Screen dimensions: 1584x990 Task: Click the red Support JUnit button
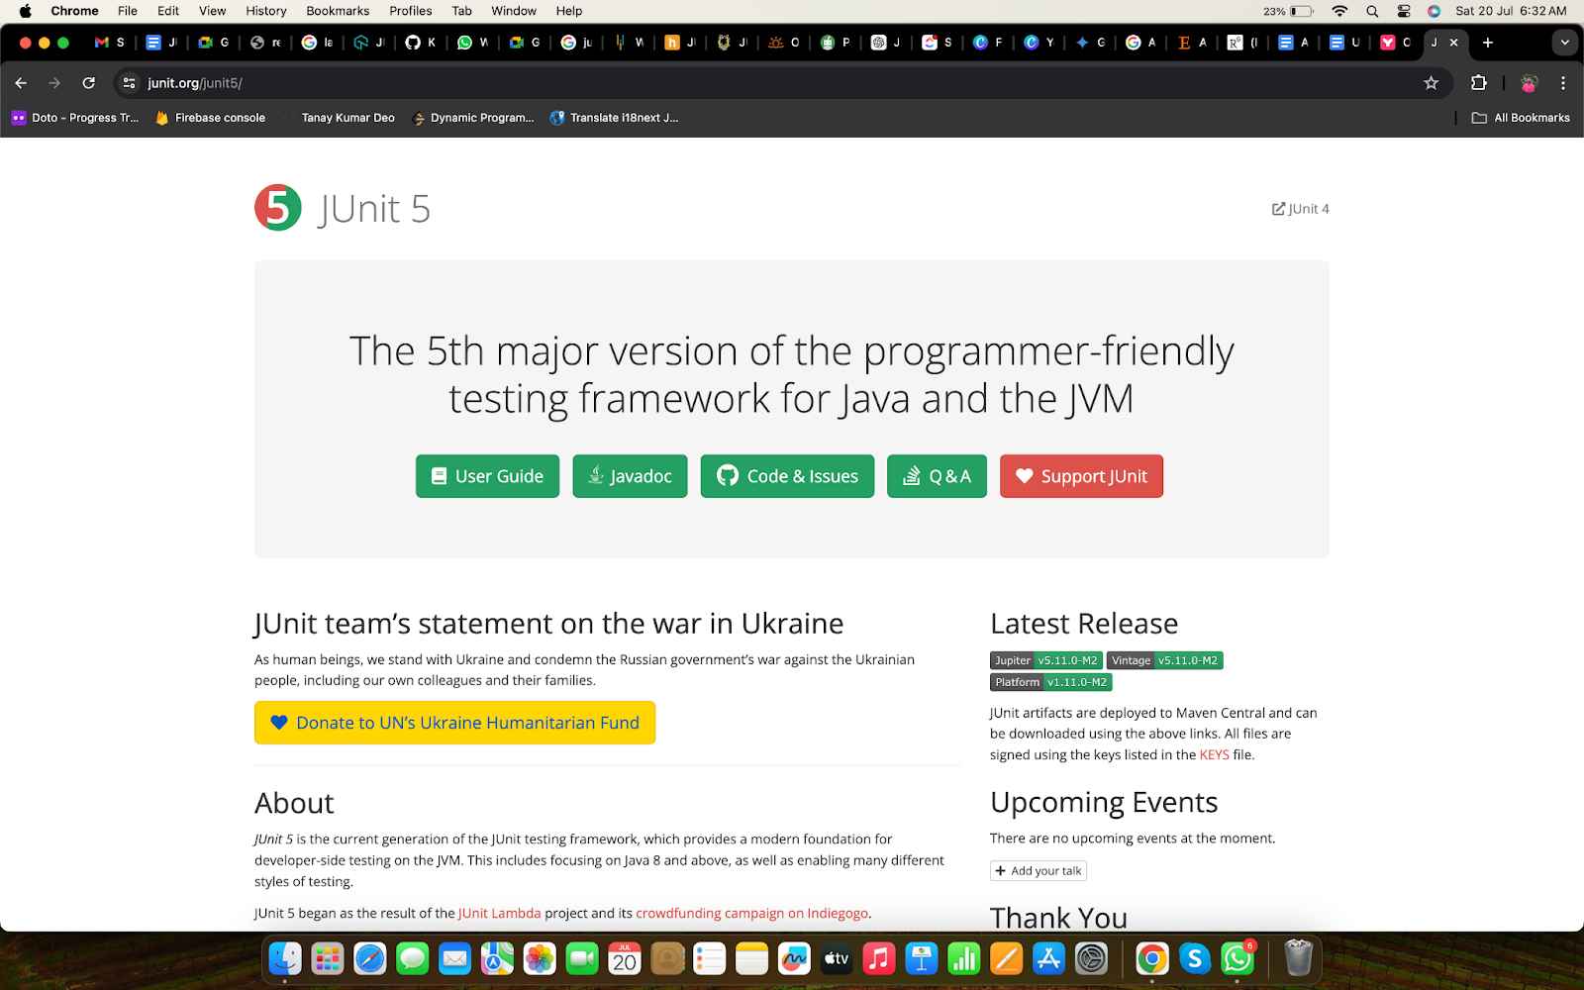(x=1081, y=476)
